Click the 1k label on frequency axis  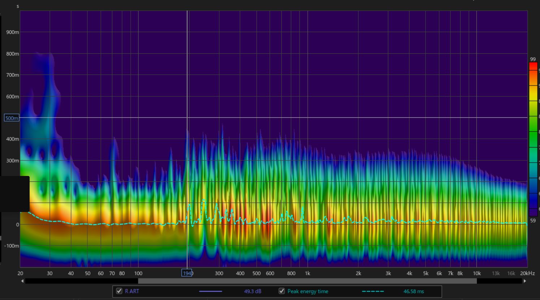[307, 273]
